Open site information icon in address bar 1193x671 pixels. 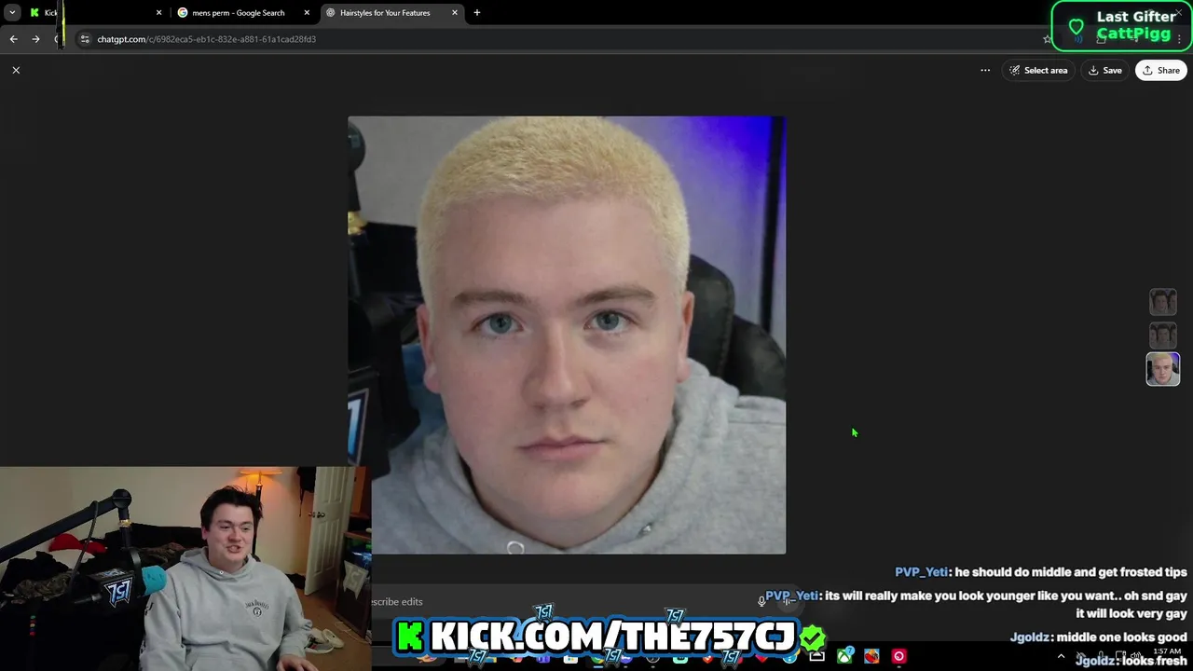(x=85, y=39)
